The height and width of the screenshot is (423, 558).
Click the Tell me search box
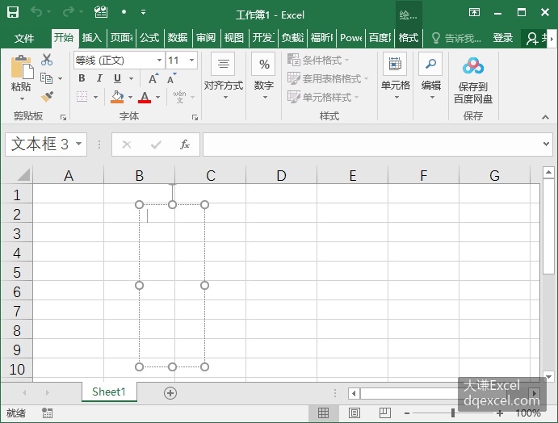[457, 38]
